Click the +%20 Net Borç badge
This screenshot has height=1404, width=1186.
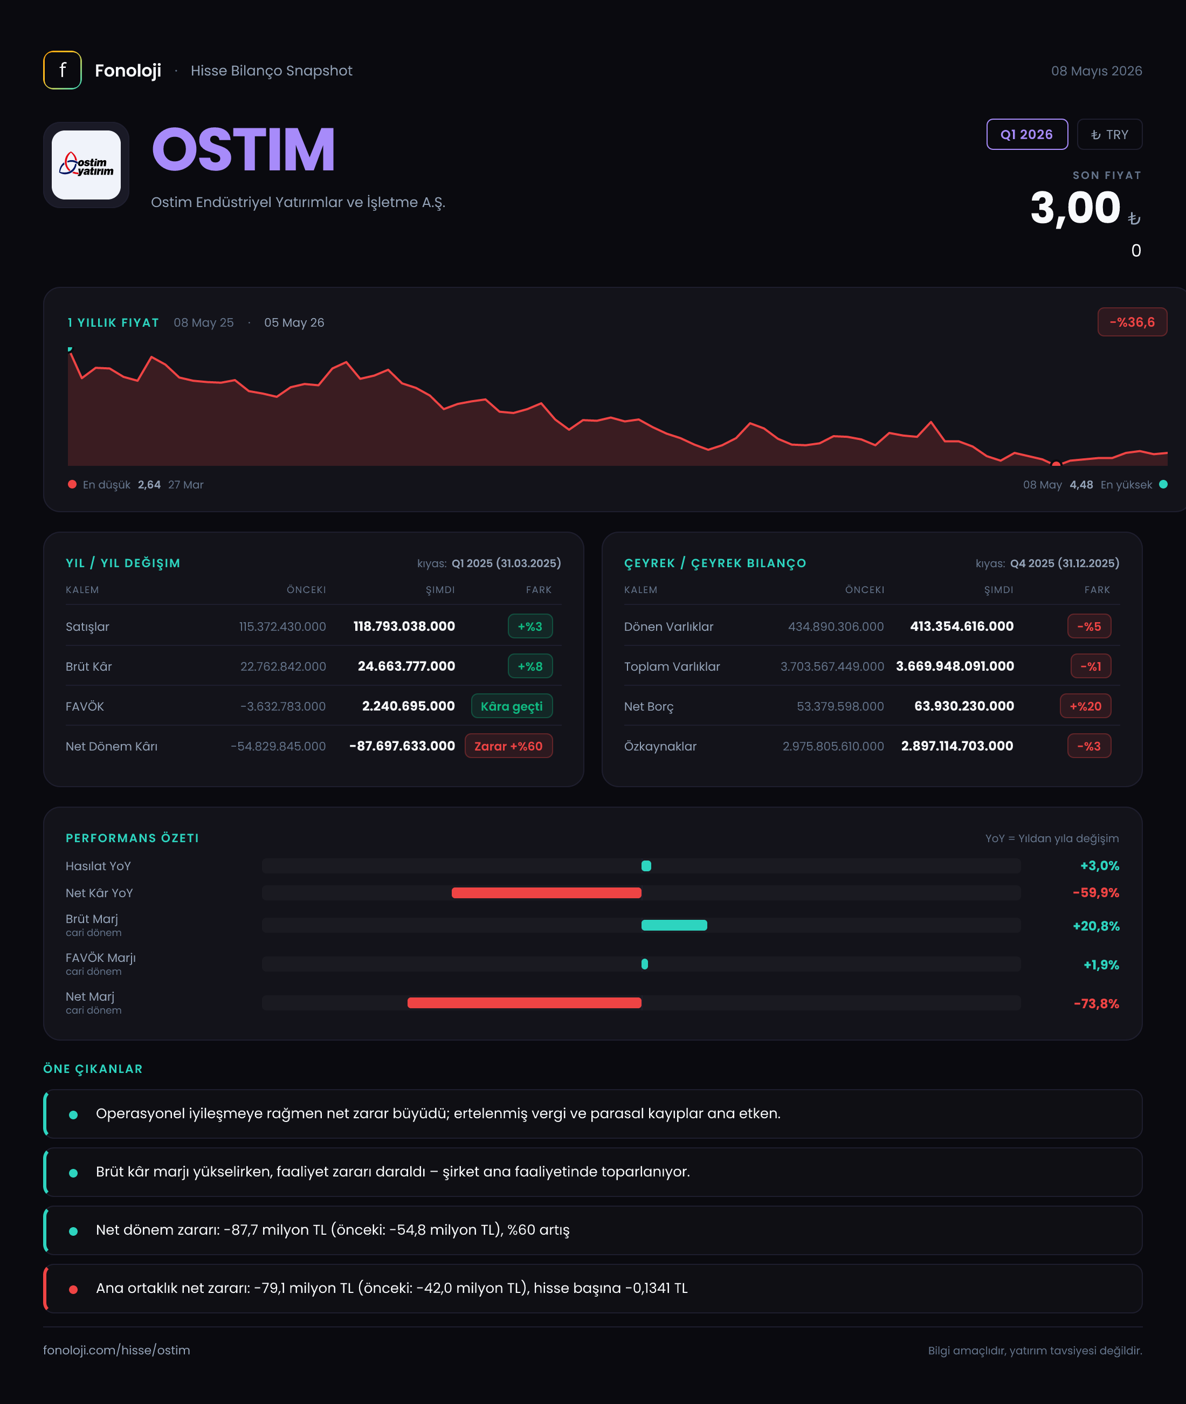click(x=1086, y=706)
